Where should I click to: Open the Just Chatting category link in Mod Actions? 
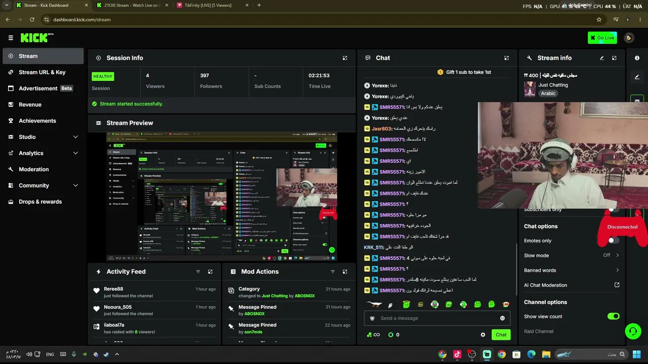(274, 296)
